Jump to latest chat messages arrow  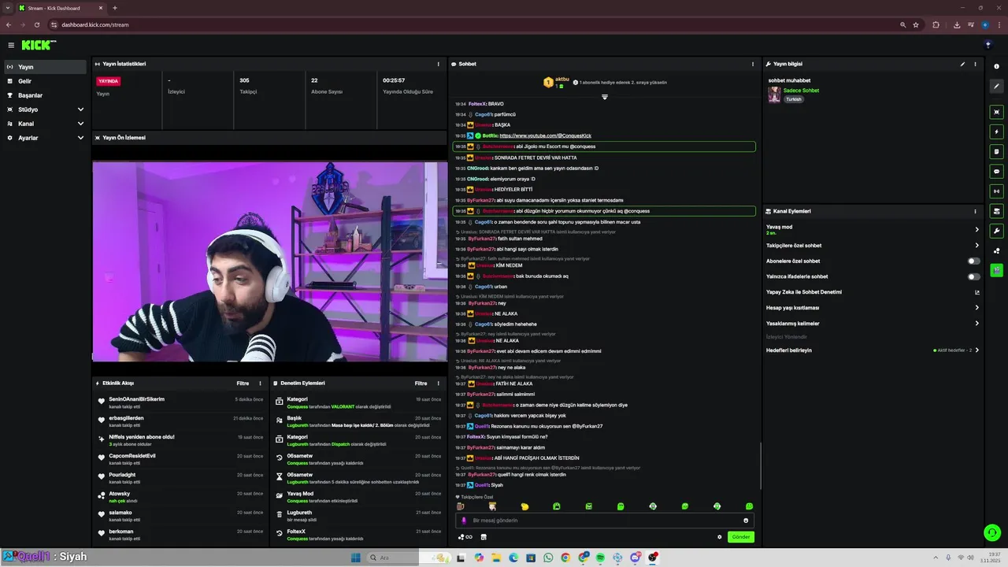pyautogui.click(x=605, y=97)
